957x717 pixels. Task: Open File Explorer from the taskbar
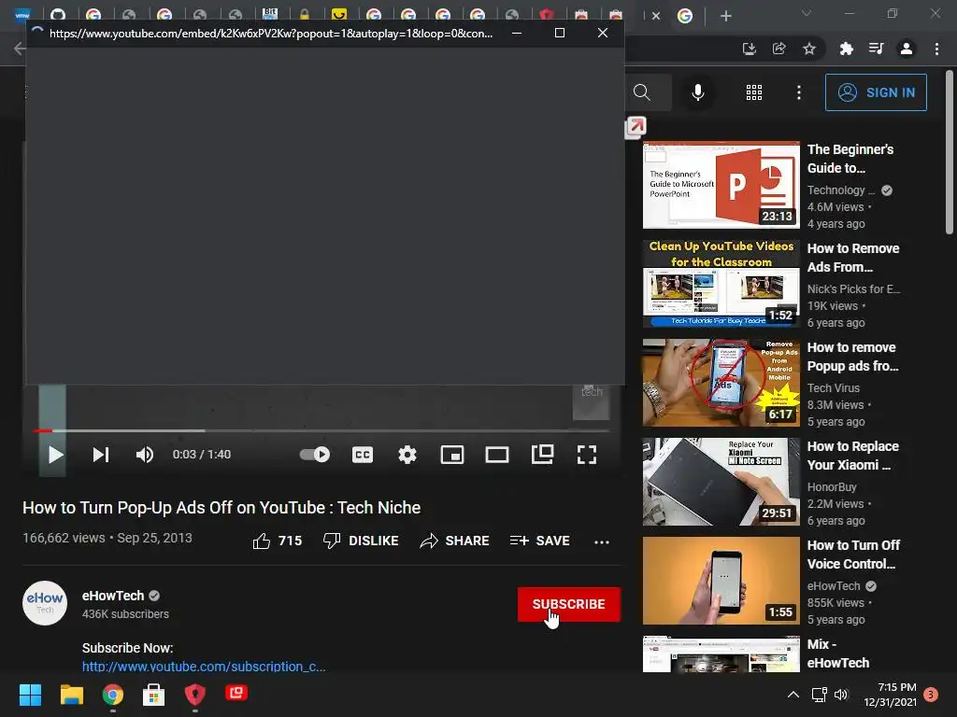(71, 695)
